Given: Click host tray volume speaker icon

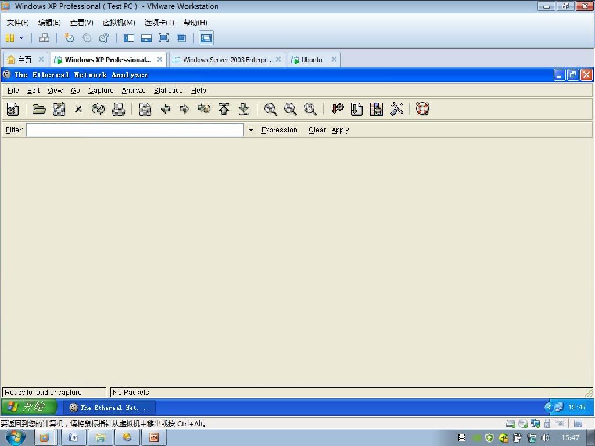Looking at the screenshot, I should [x=545, y=438].
